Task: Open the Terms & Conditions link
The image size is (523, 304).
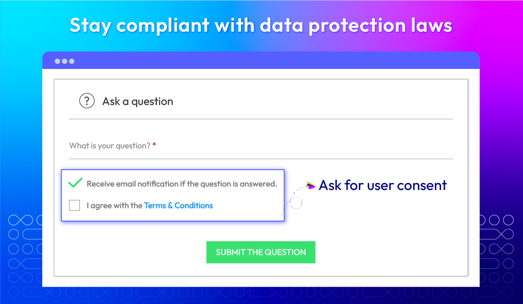Action: pos(179,206)
